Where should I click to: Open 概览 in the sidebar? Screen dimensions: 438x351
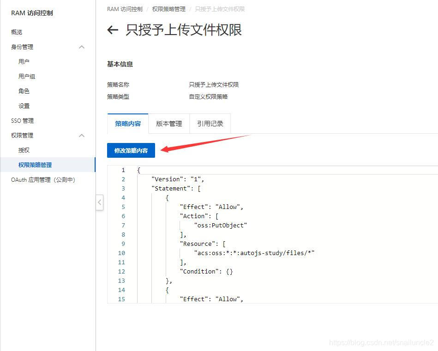click(17, 32)
